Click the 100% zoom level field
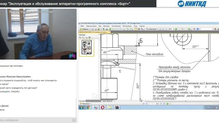219x123 pixels. [x=170, y=29]
